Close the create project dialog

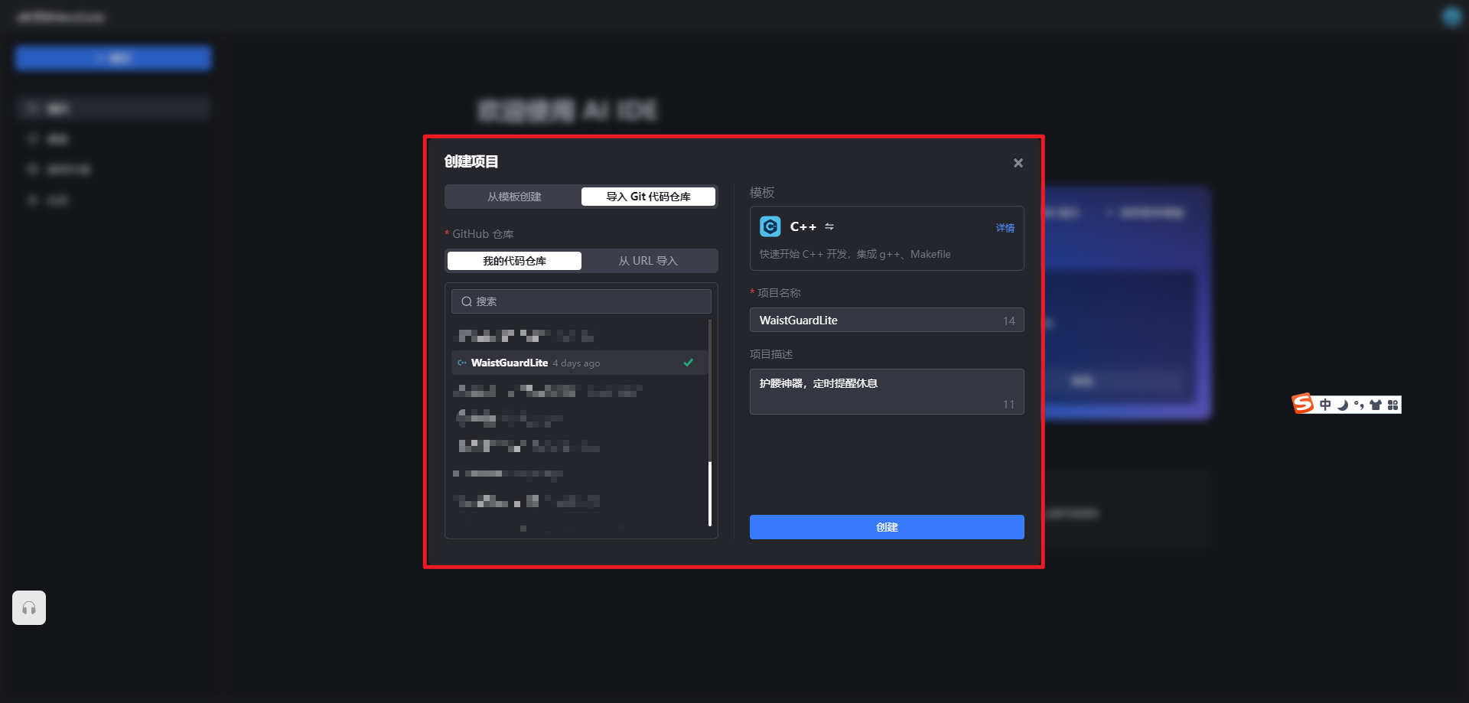[1018, 163]
